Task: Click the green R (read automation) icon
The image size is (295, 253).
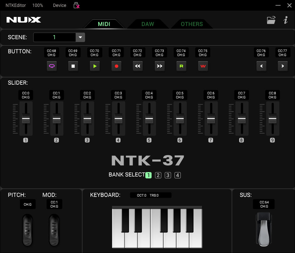Action: (181, 66)
